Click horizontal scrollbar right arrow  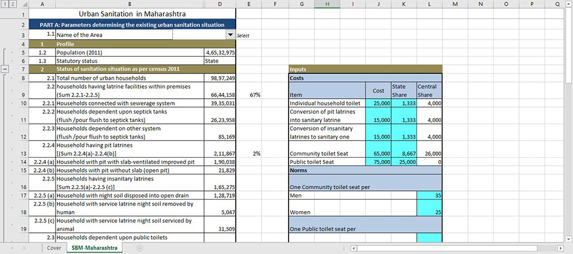(561, 248)
